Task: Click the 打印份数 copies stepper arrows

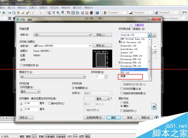Action: [106, 76]
